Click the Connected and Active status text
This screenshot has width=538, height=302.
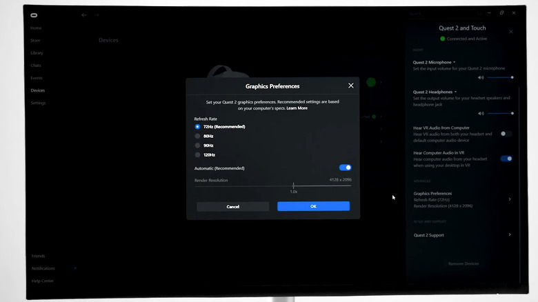[x=467, y=39]
